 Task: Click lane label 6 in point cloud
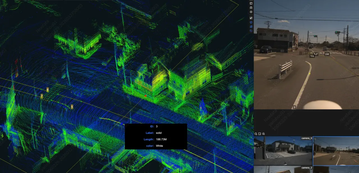tap(47, 90)
